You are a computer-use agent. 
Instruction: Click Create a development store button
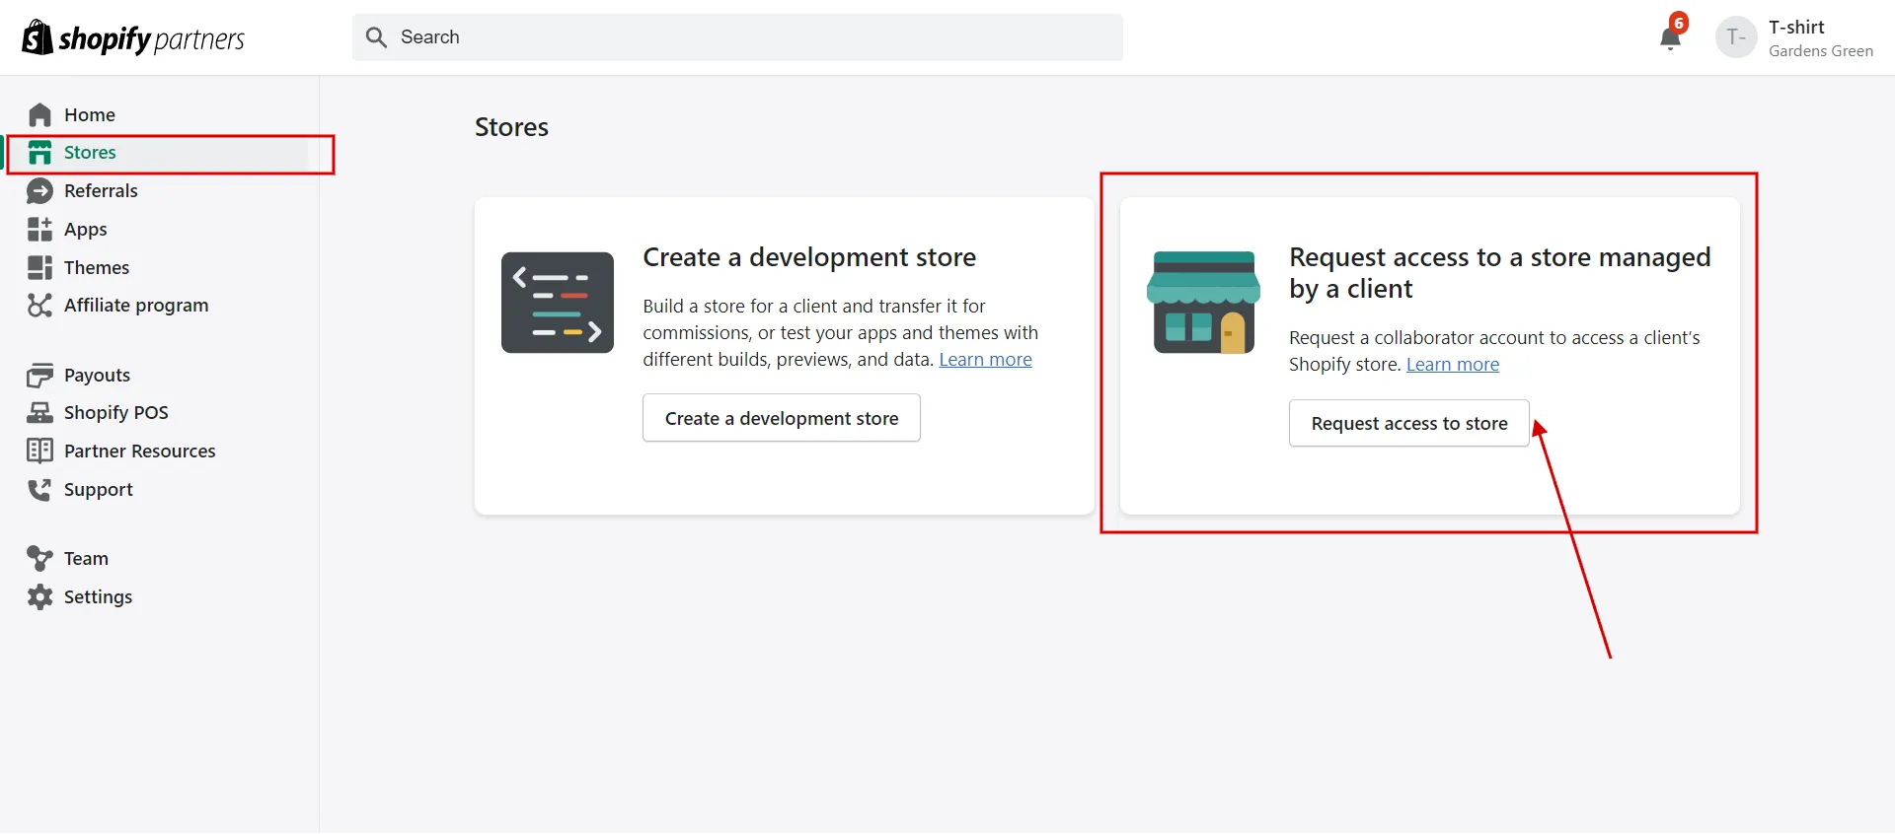click(782, 418)
